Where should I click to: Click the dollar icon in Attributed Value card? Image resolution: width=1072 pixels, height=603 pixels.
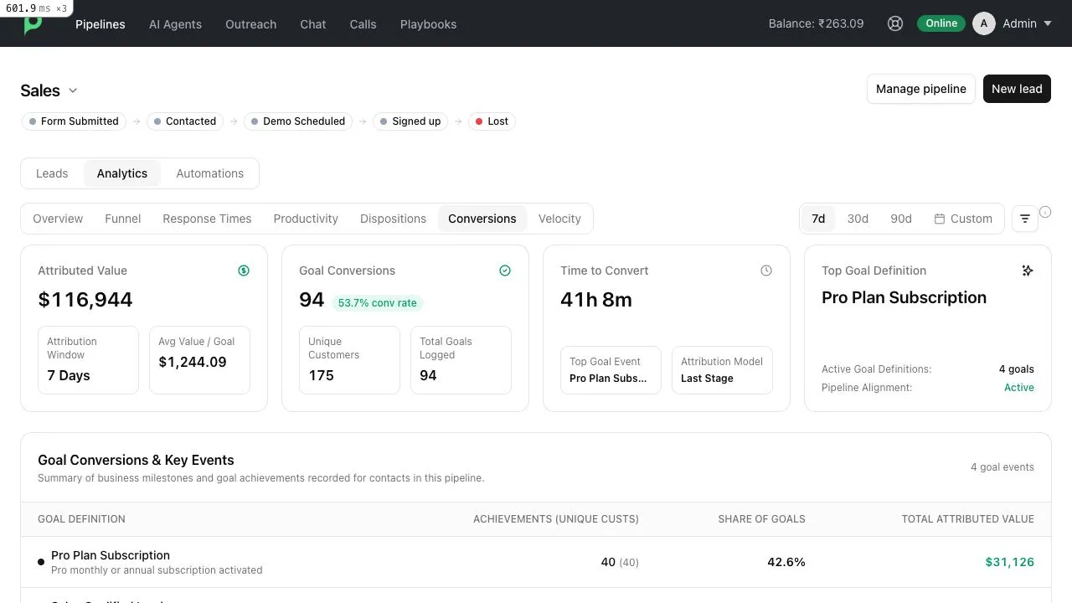coord(244,271)
